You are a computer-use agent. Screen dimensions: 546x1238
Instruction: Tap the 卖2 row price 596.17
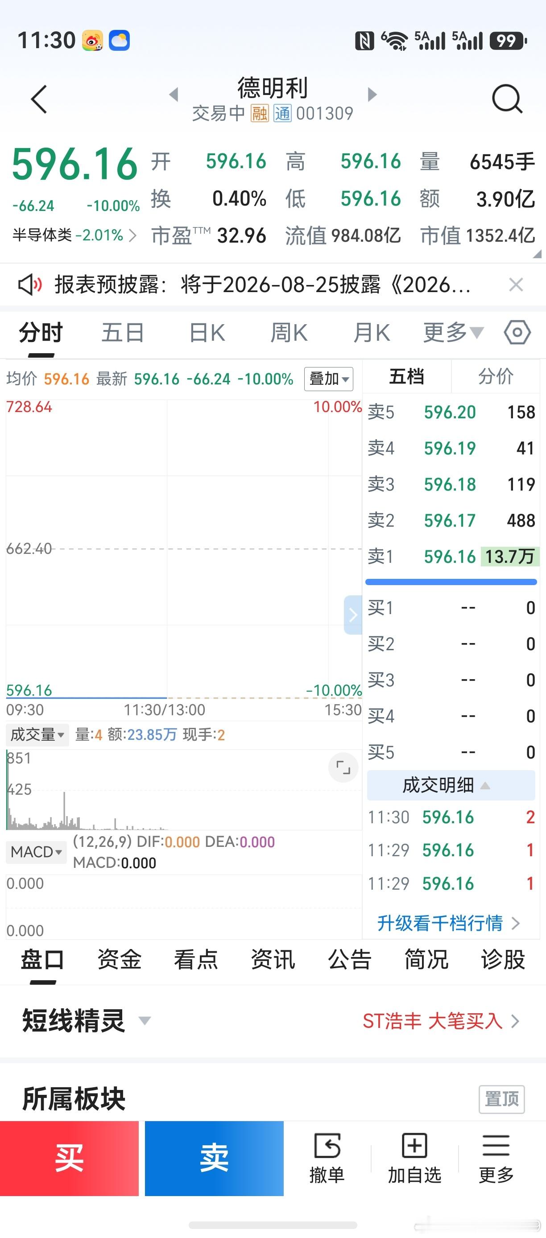[450, 520]
